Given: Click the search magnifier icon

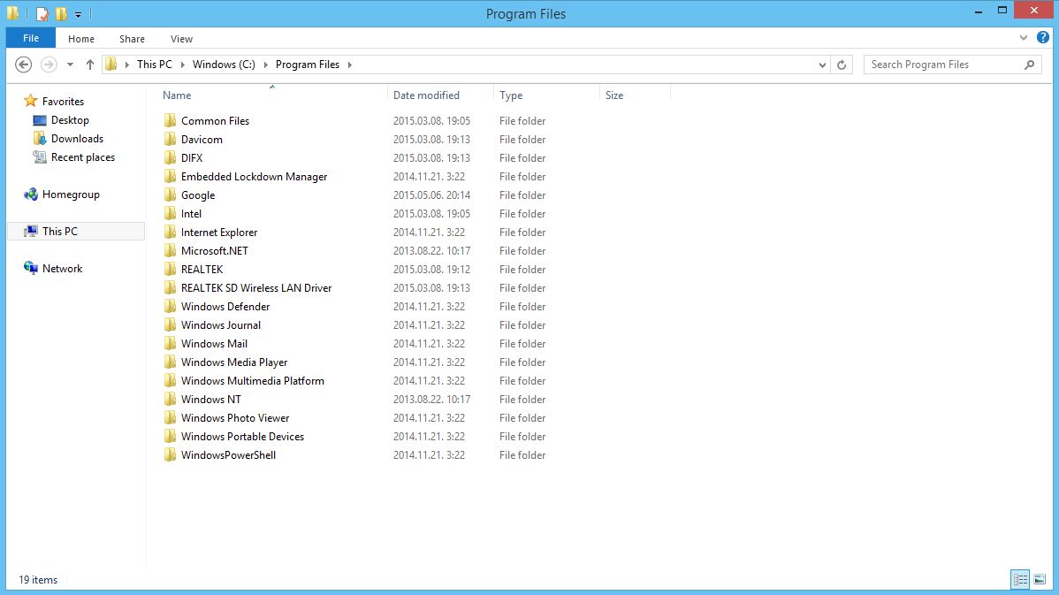Looking at the screenshot, I should [1029, 65].
